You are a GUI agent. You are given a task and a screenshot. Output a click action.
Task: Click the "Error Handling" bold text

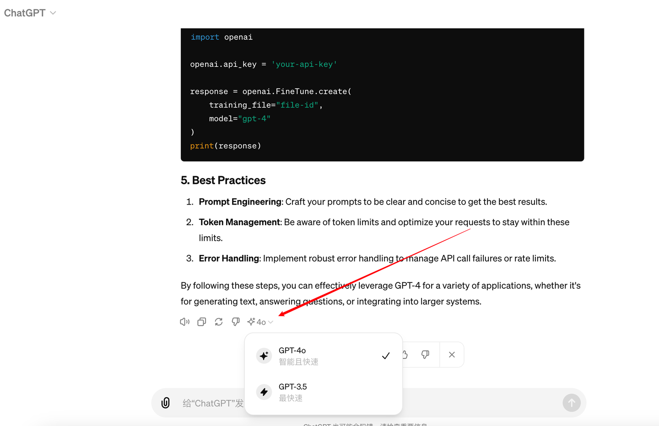(229, 258)
